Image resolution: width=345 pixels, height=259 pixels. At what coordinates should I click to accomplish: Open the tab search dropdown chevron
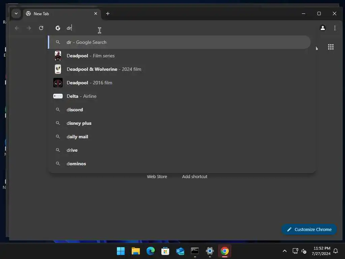[x=16, y=13]
